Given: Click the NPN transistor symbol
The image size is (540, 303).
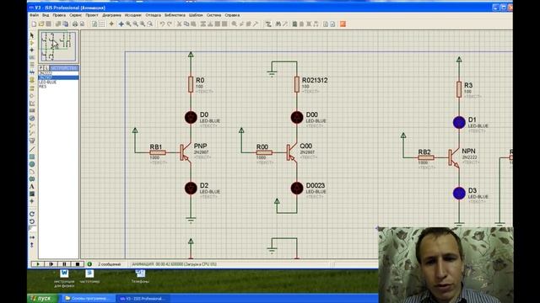Looking at the screenshot, I should tap(454, 157).
